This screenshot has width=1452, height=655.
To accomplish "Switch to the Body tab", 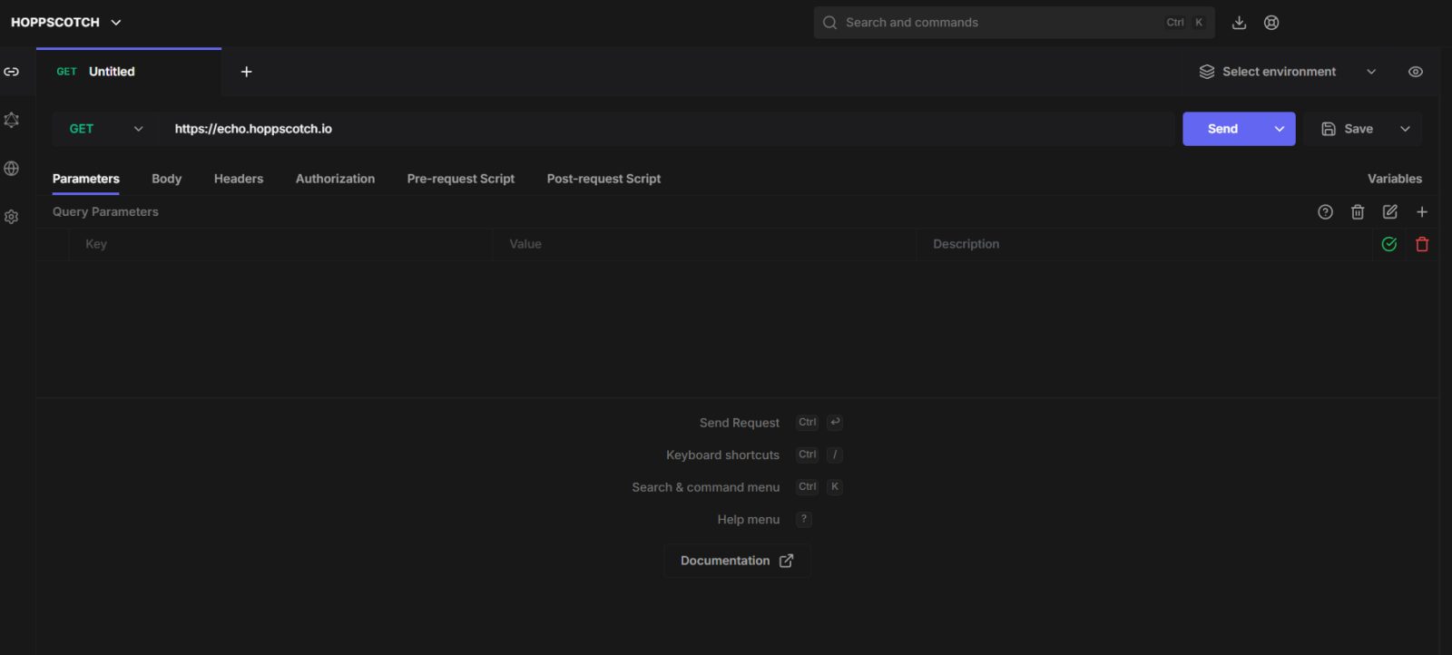I will click(167, 179).
